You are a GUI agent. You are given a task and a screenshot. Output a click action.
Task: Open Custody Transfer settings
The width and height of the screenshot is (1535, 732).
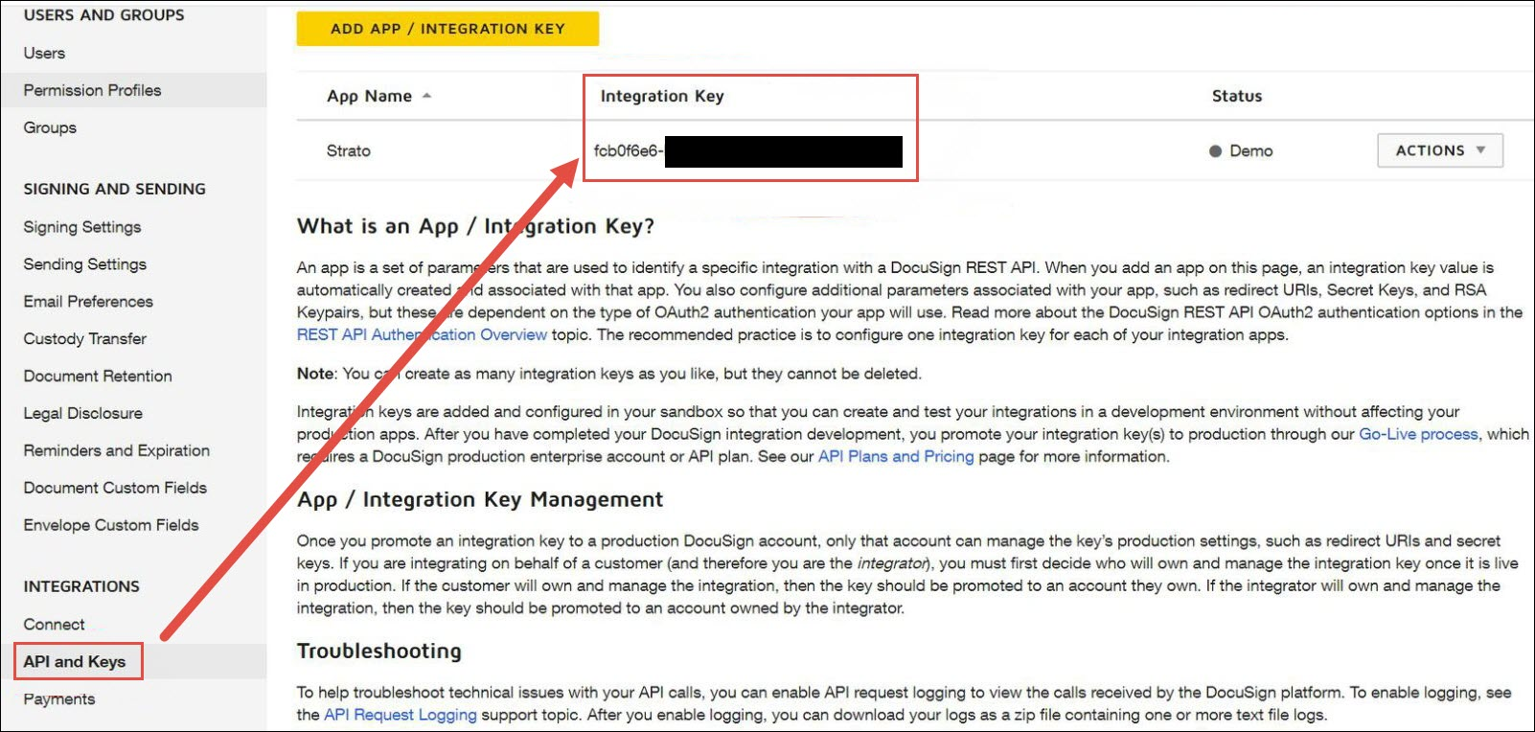85,339
